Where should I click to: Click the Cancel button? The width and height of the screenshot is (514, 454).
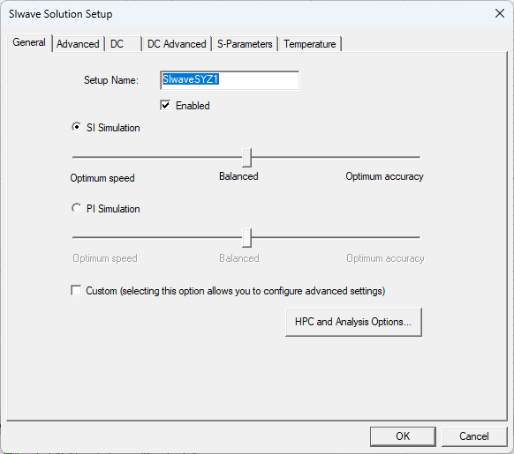pos(474,436)
